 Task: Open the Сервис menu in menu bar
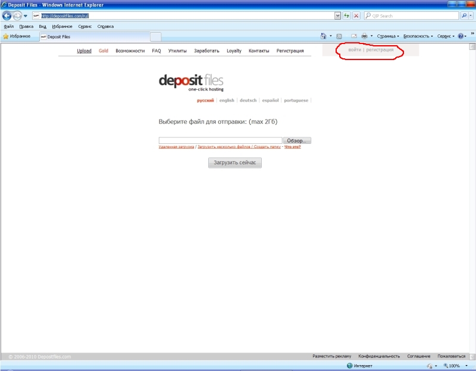tap(84, 26)
